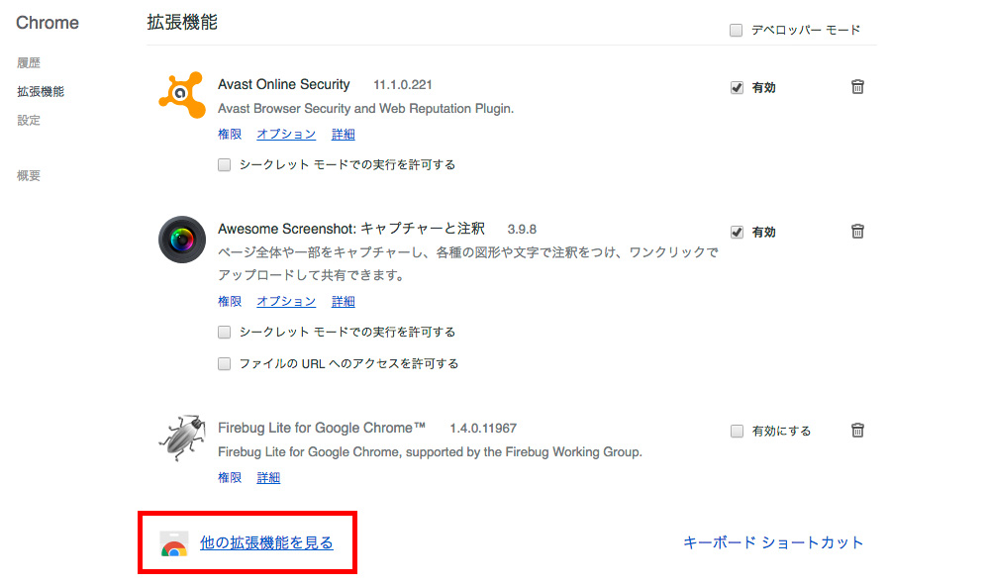
Task: Open 権限 for Awesome Screenshot
Action: click(x=230, y=301)
